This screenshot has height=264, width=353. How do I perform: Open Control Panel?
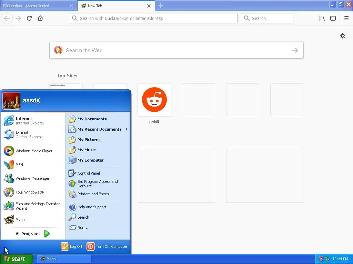point(98,173)
